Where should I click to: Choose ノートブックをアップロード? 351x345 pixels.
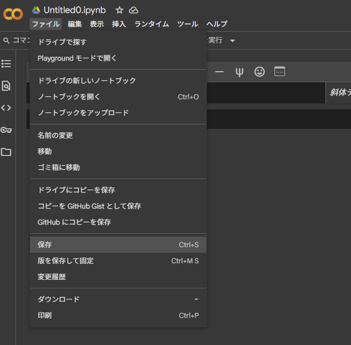(83, 113)
